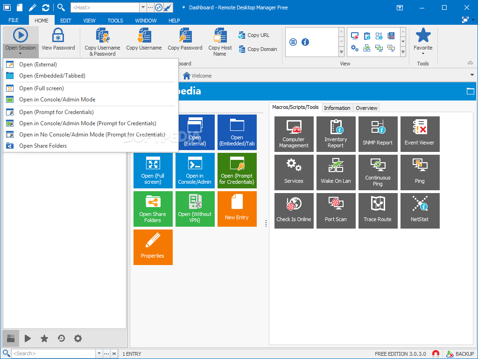This screenshot has height=359, width=478.
Task: Expand the Host combo box dropdown arrow
Action: pos(143,7)
